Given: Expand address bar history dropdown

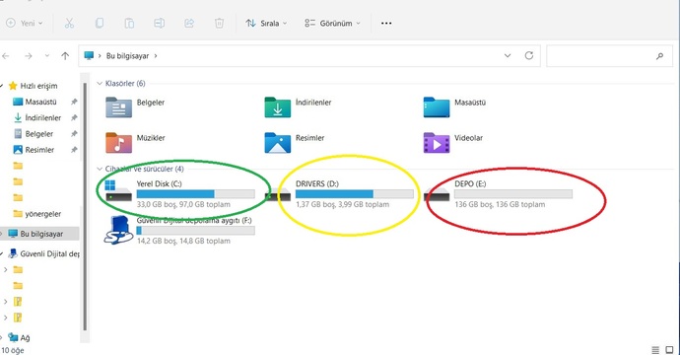Looking at the screenshot, I should 508,56.
